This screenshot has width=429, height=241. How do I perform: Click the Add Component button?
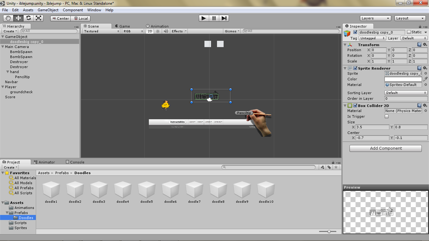coord(386,148)
